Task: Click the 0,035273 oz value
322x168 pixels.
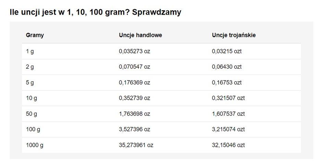Action: coord(135,51)
